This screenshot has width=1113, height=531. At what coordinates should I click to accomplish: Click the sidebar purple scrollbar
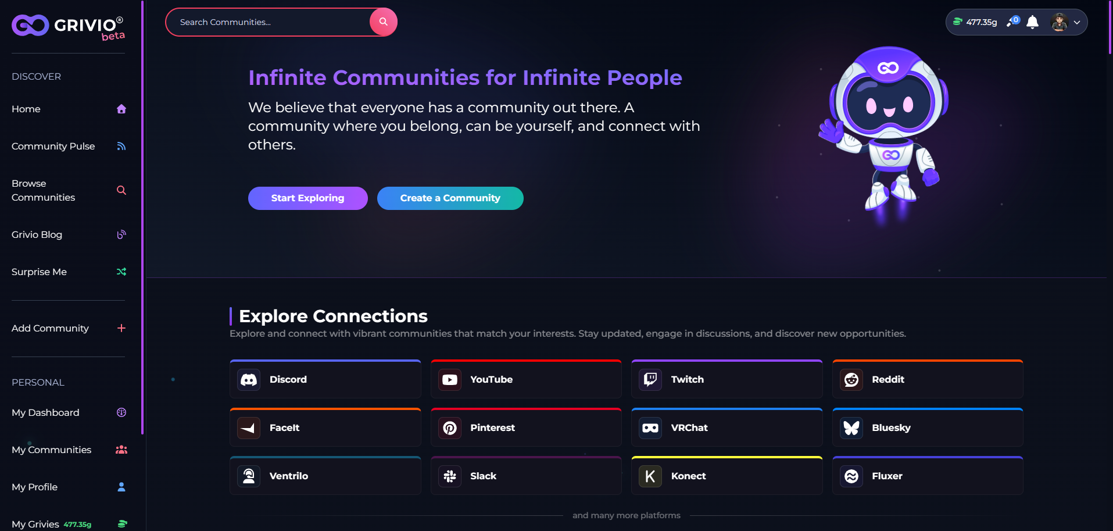[142, 217]
